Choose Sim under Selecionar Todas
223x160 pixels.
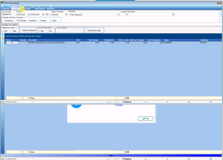click(x=3, y=31)
